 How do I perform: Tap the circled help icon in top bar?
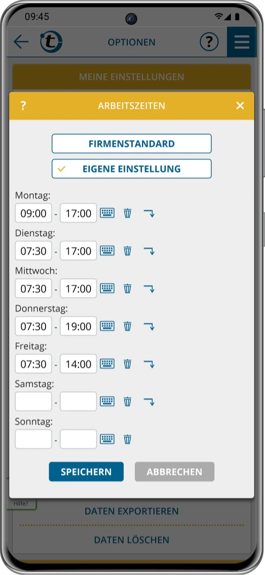(x=209, y=42)
